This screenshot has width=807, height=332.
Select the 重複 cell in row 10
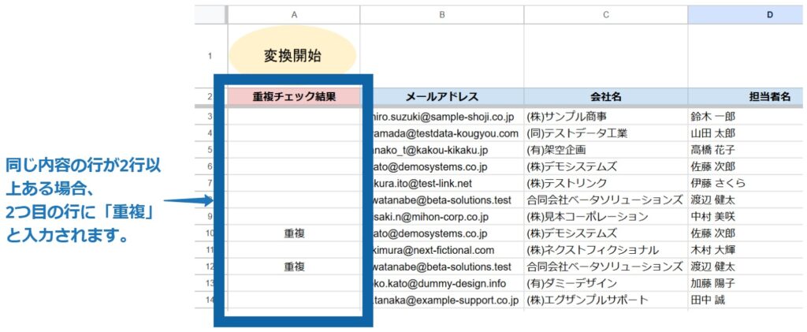click(x=294, y=233)
